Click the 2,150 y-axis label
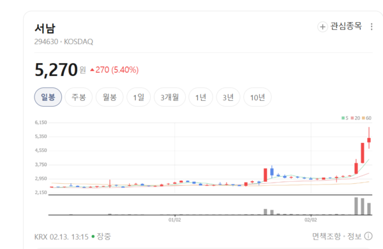This screenshot has height=249, width=383. pos(41,193)
